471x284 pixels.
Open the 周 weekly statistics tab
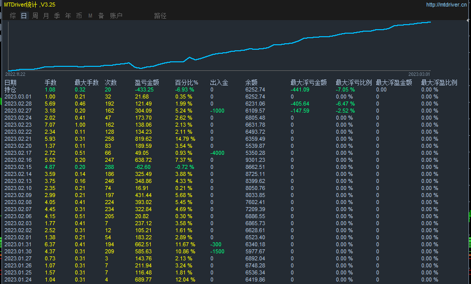35,16
